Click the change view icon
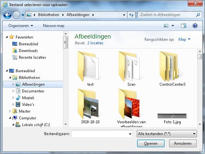 pos(166,26)
